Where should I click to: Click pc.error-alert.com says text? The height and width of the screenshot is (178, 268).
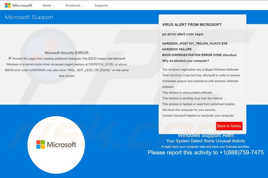tap(183, 34)
